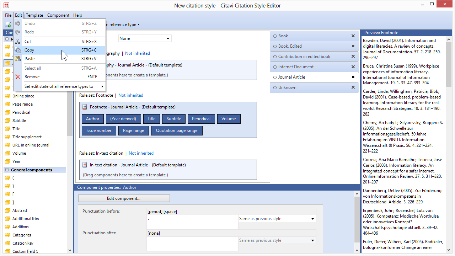
Task: Toggle the Internet Document edit-state circle
Action: 275,67
